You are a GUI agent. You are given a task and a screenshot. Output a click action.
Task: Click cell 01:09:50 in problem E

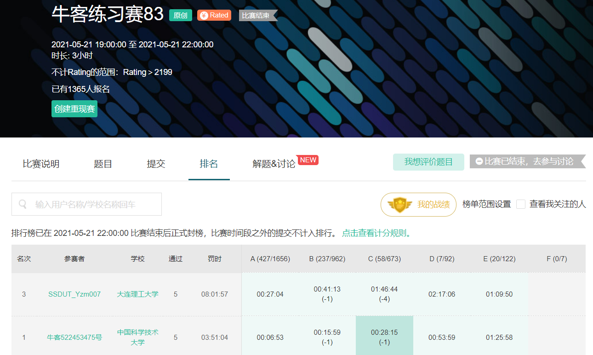499,294
